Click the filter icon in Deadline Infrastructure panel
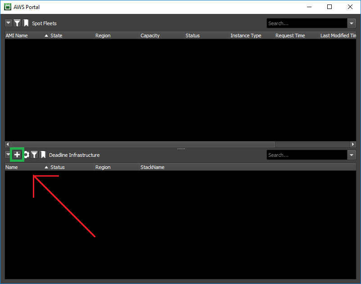The image size is (361, 284). coord(34,155)
